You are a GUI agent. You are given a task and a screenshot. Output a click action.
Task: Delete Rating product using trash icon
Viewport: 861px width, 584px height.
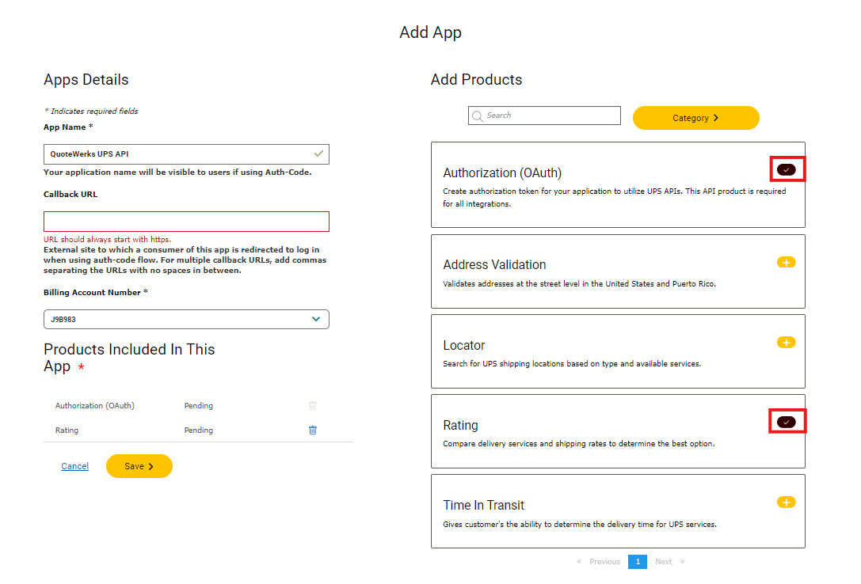[313, 430]
